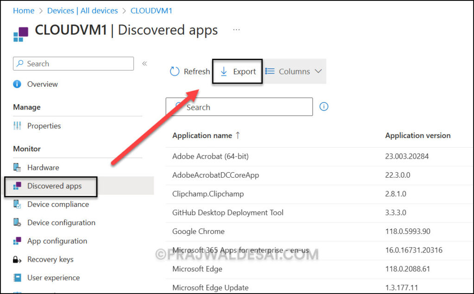The height and width of the screenshot is (294, 474).
Task: Click the Refresh circular arrow icon
Action: click(x=175, y=72)
